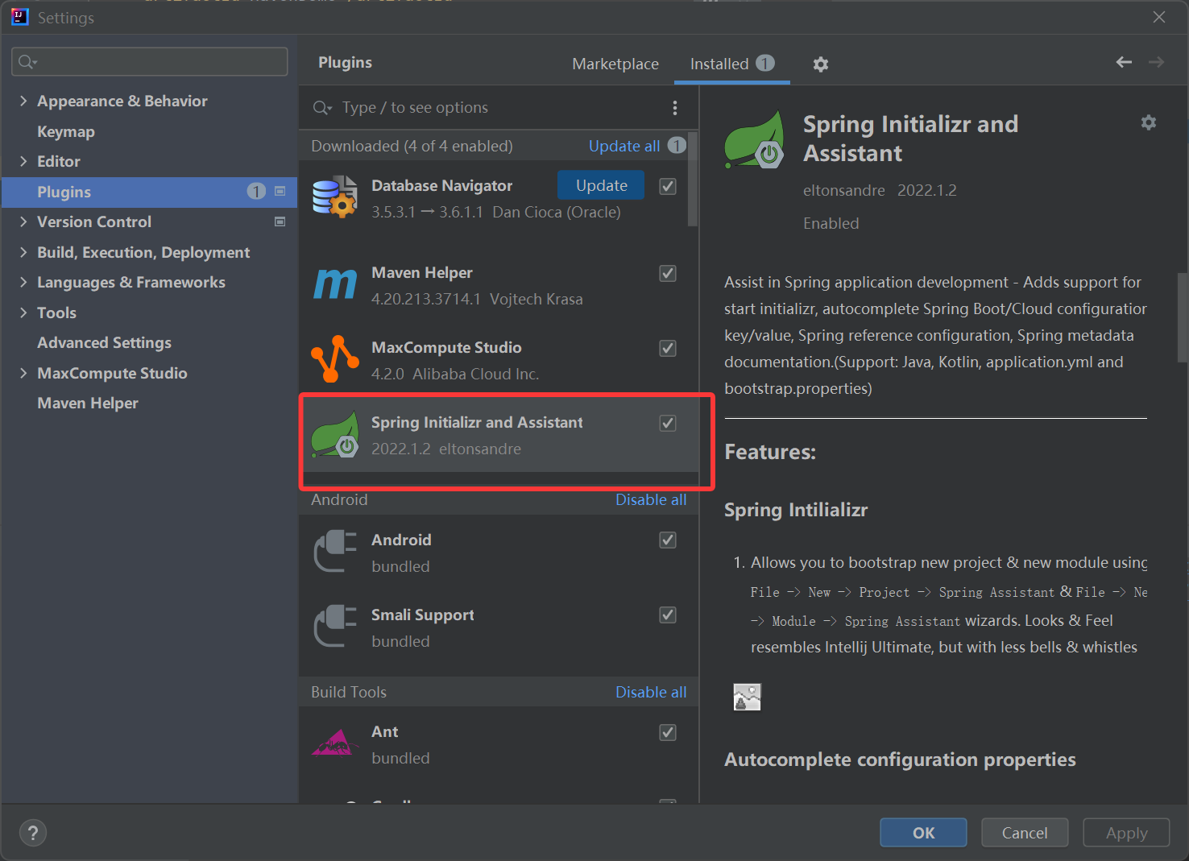The height and width of the screenshot is (861, 1189).
Task: Click the project-level icon in Plugins row
Action: pyautogui.click(x=280, y=191)
